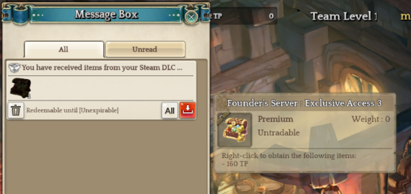This screenshot has height=194, width=411.
Task: Click the golden treasure chest tooltip icon
Action: pos(235,130)
